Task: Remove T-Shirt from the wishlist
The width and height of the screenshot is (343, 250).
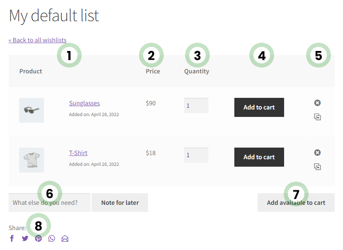Action: point(317,153)
